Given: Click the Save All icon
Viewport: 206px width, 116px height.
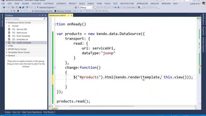Looking at the screenshot, I should (23, 7).
